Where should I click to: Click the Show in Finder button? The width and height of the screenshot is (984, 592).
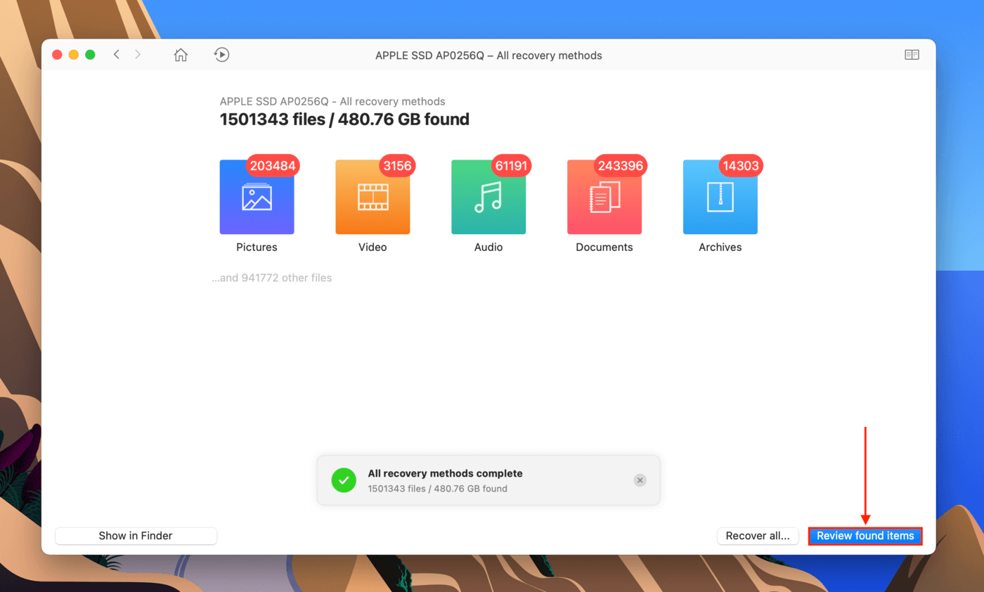point(136,536)
